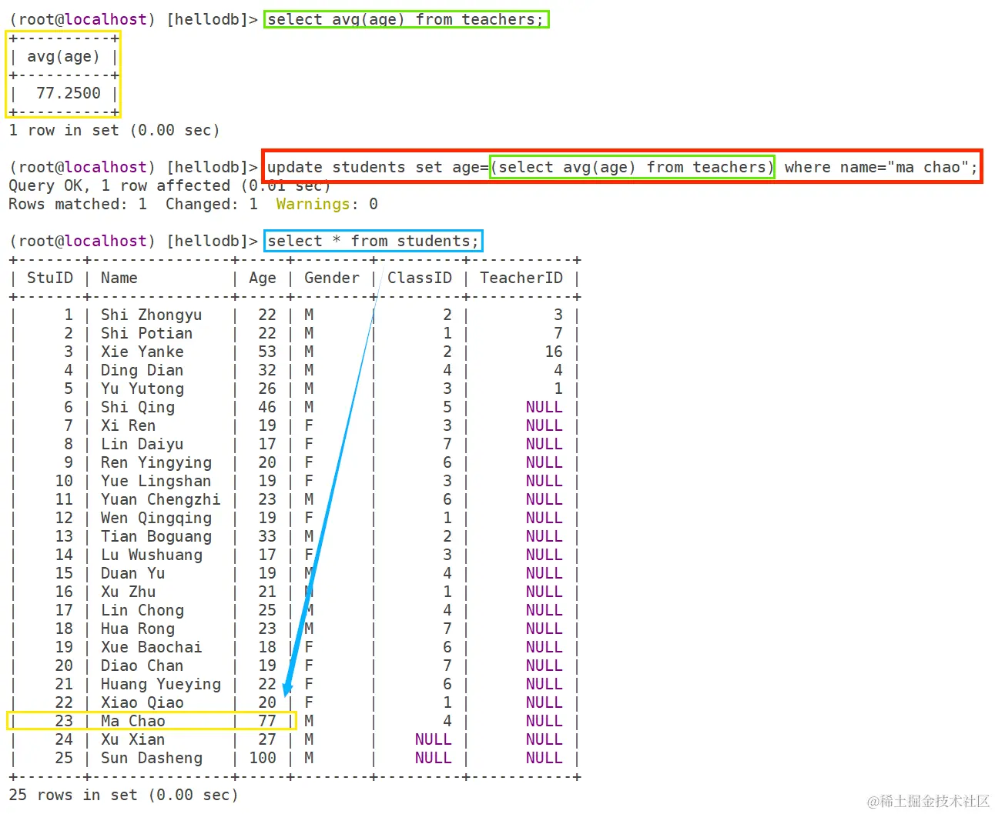Viewport: 995px width, 814px height.
Task: Click Ma Chao's age value 77
Action: point(267,721)
